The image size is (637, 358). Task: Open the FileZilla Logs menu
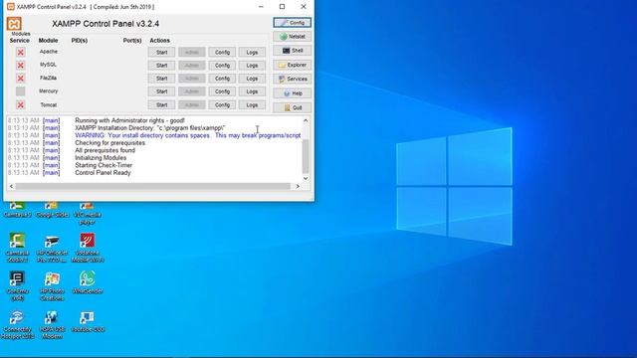pyautogui.click(x=252, y=79)
